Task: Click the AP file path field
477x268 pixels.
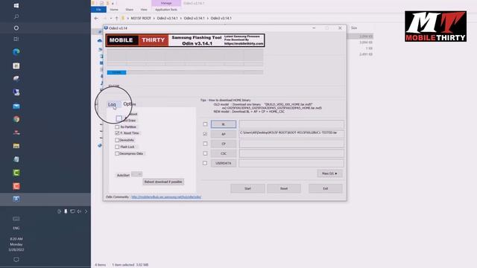Action: 291,134
